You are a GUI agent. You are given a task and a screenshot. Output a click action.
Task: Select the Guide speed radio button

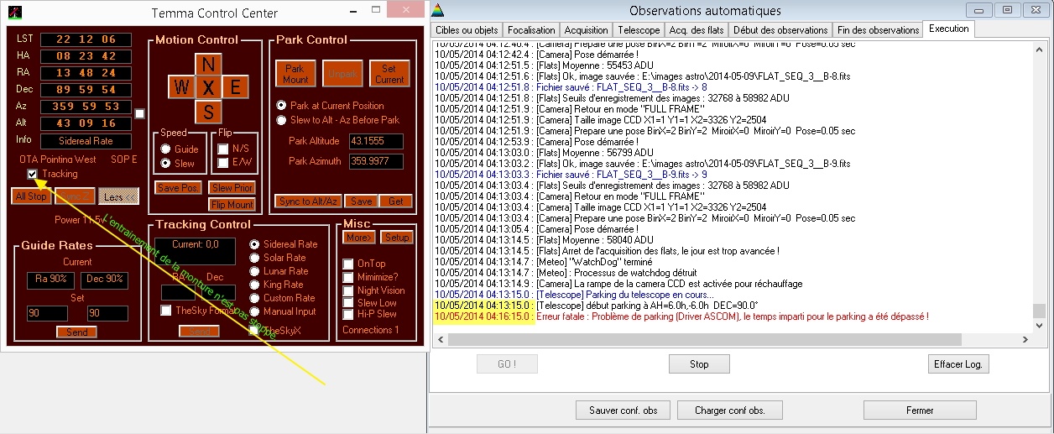coord(166,149)
